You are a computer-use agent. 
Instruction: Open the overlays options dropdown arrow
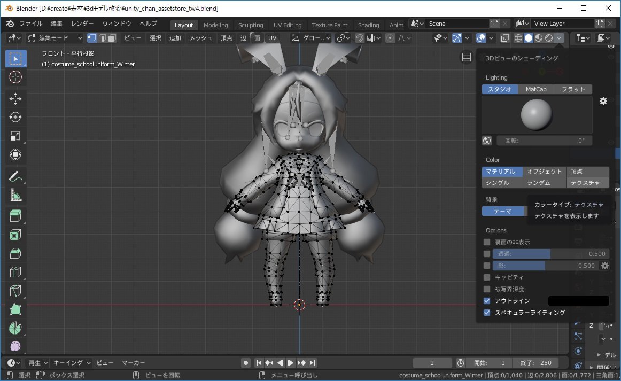[x=491, y=38]
